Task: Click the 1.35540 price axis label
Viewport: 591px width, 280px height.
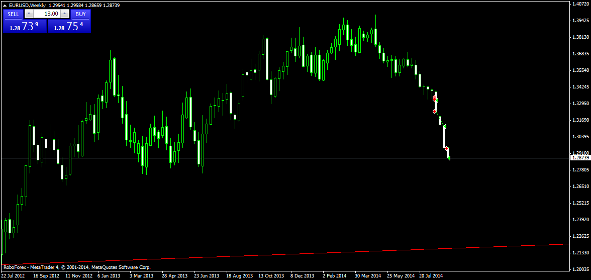Action: pyautogui.click(x=580, y=70)
